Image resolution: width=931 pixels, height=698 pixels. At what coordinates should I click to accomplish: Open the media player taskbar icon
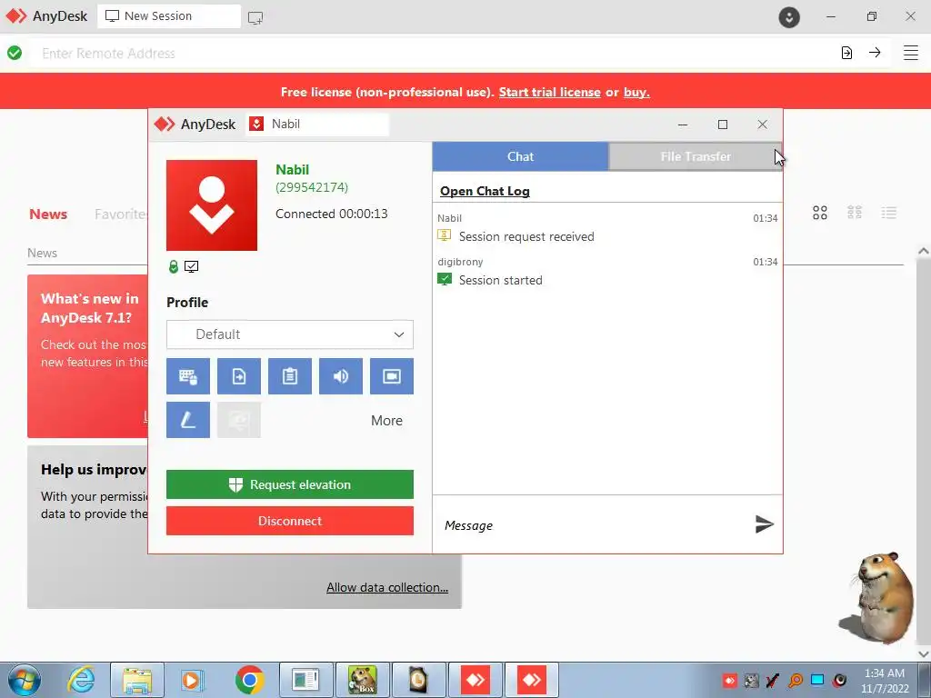[192, 680]
